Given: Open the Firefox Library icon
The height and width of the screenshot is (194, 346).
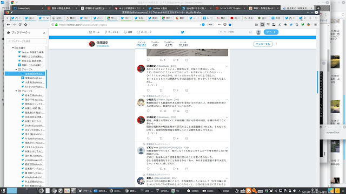Looking at the screenshot, I should [256, 25].
